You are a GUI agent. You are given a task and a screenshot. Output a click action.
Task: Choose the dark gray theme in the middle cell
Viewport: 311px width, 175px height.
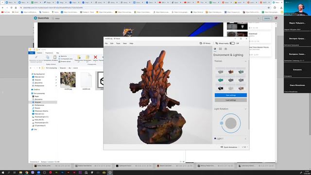click(x=231, y=80)
